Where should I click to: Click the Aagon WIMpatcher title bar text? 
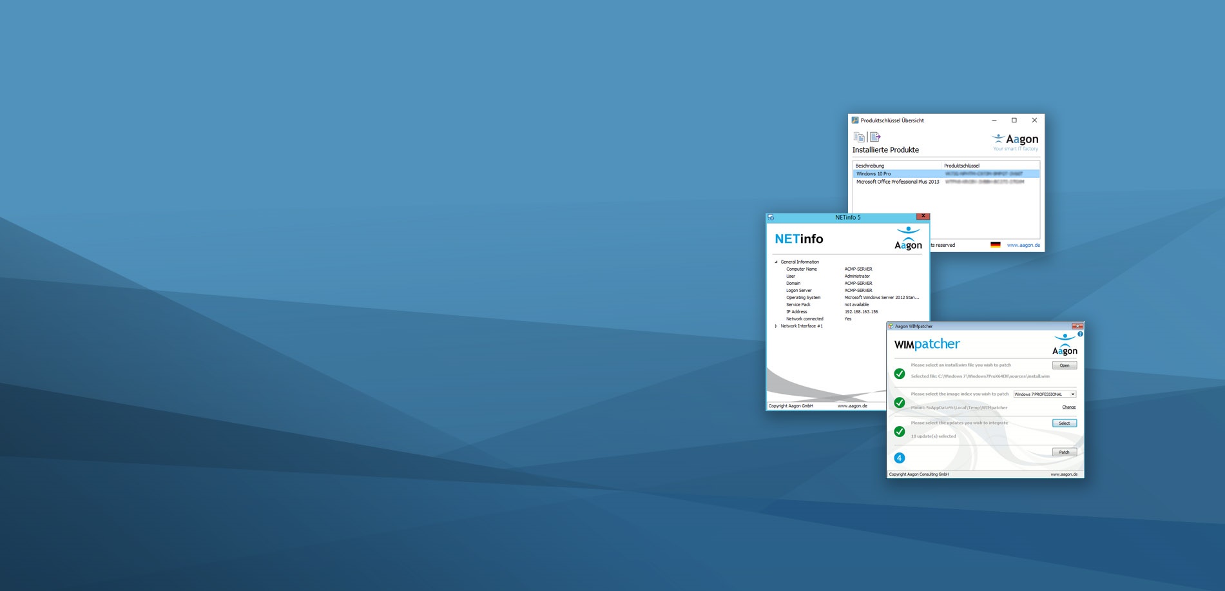click(x=914, y=326)
